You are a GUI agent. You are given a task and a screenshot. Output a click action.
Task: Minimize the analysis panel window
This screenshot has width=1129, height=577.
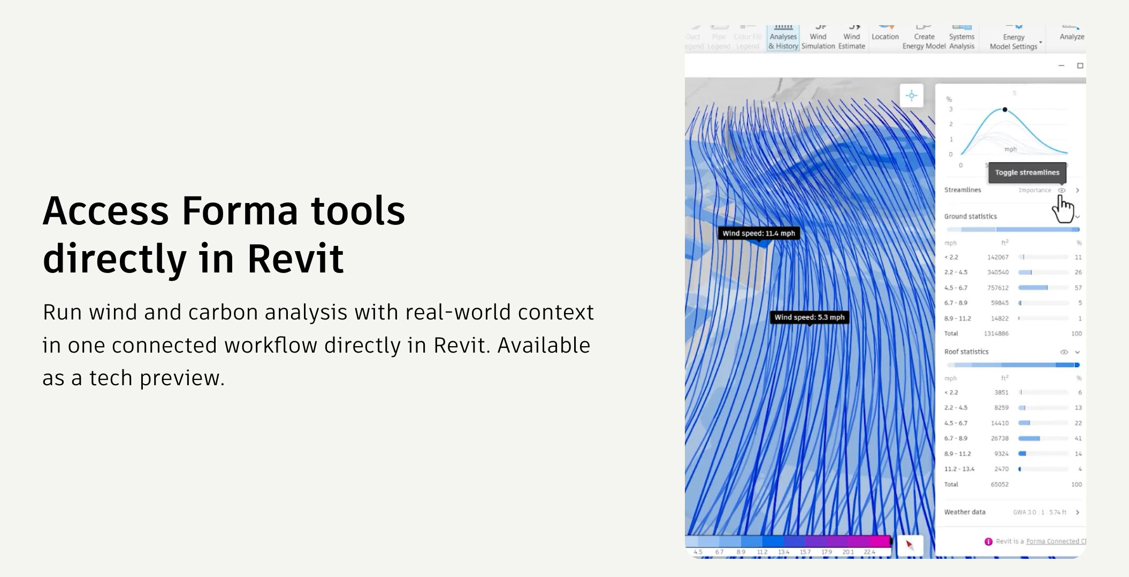[1061, 66]
